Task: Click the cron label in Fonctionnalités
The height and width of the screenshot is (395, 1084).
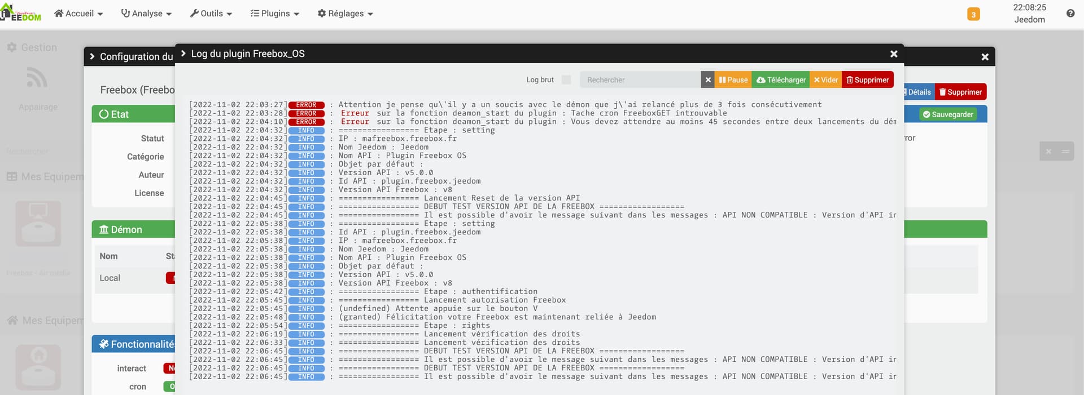Action: pos(138,387)
